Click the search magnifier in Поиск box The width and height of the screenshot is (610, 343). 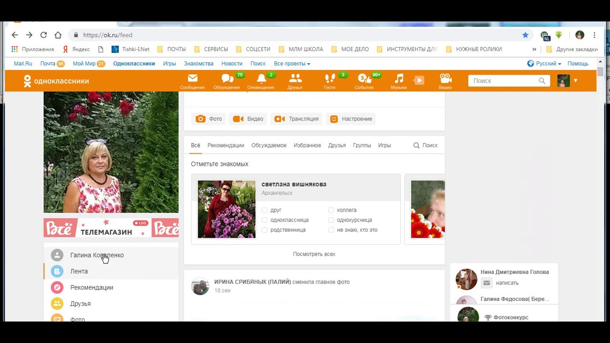click(x=542, y=81)
